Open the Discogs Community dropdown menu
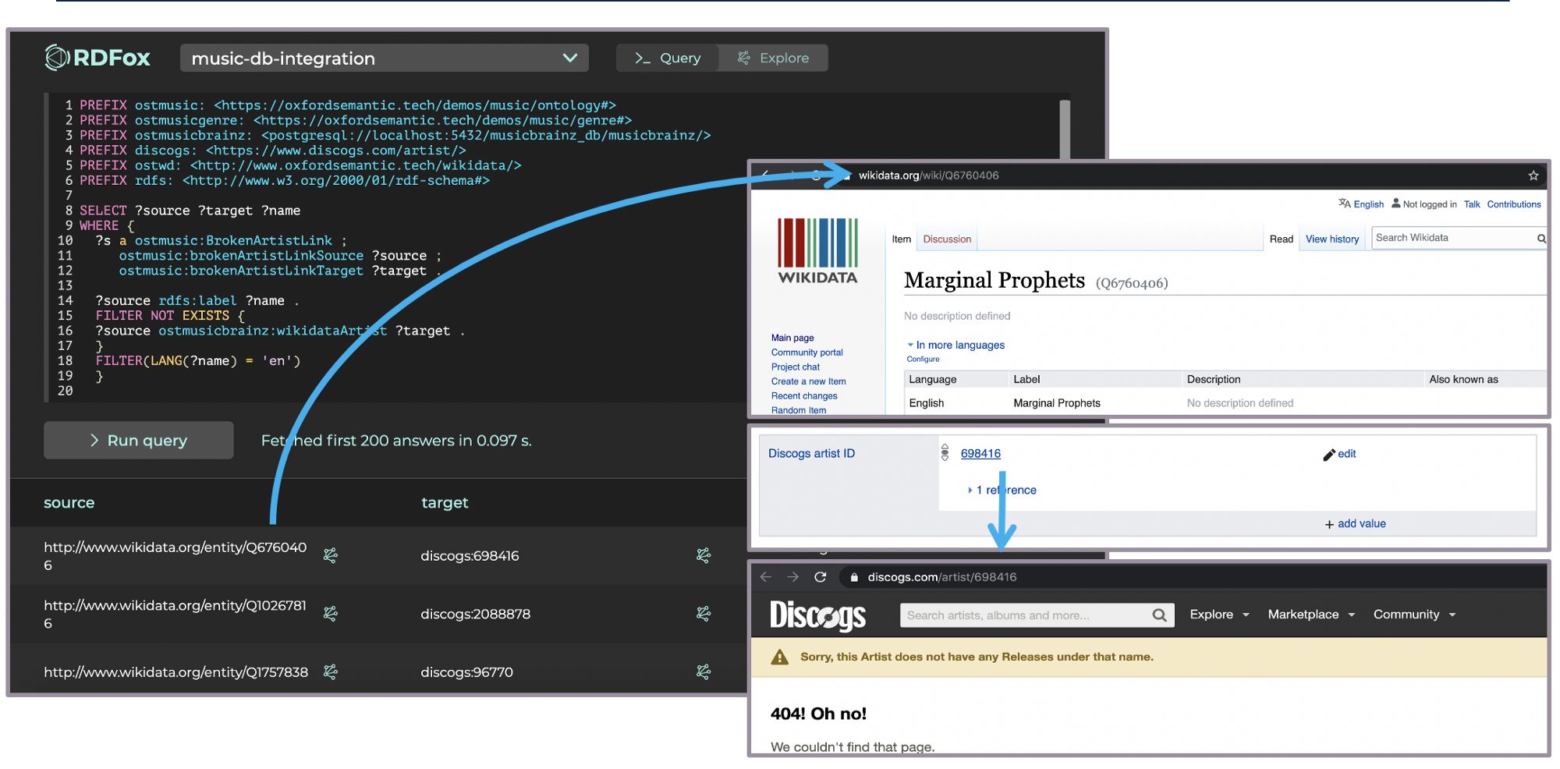The height and width of the screenshot is (769, 1560). [x=1415, y=615]
